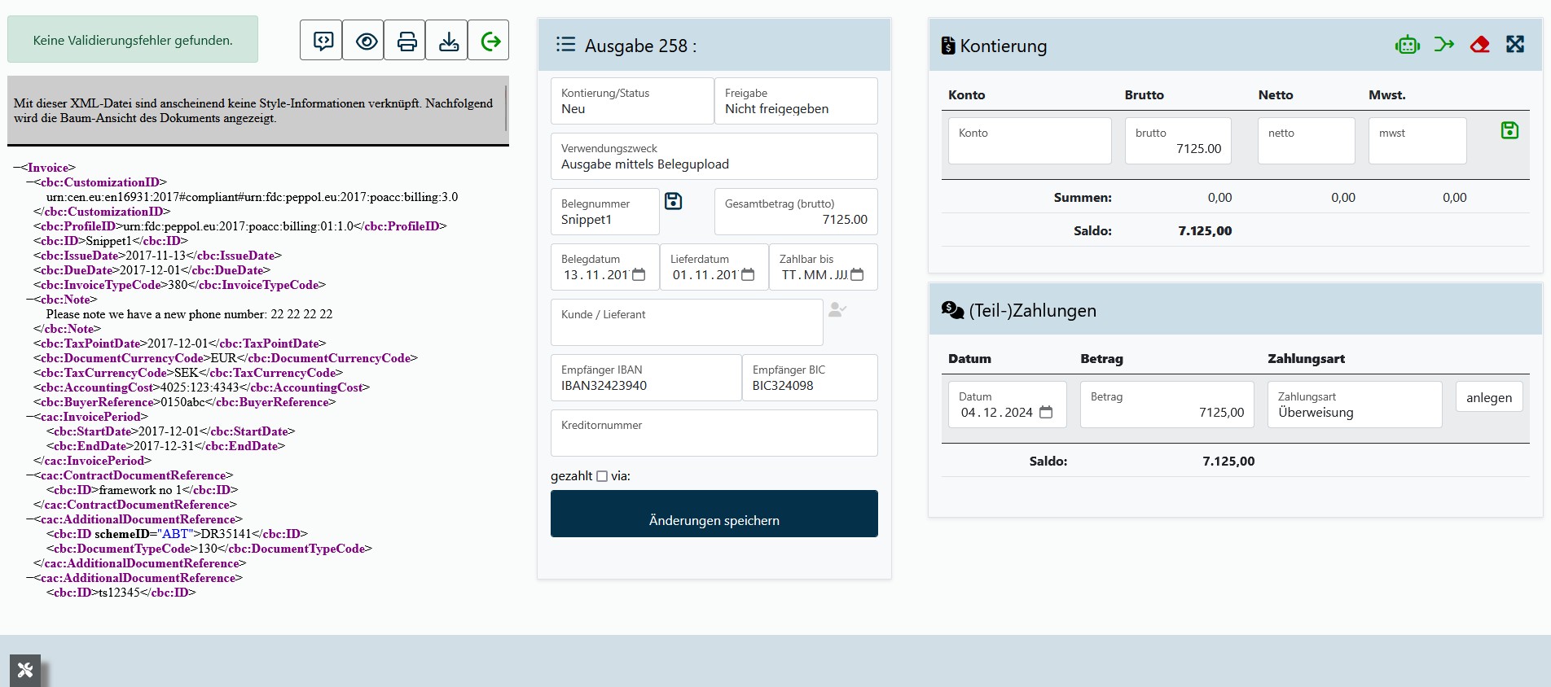Click the 'anlegen' payment button

coord(1488,397)
